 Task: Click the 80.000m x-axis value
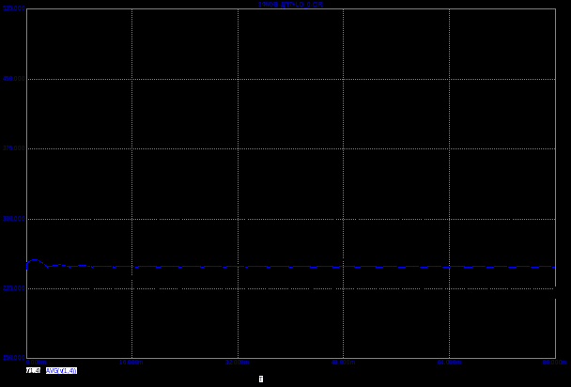tap(555, 363)
